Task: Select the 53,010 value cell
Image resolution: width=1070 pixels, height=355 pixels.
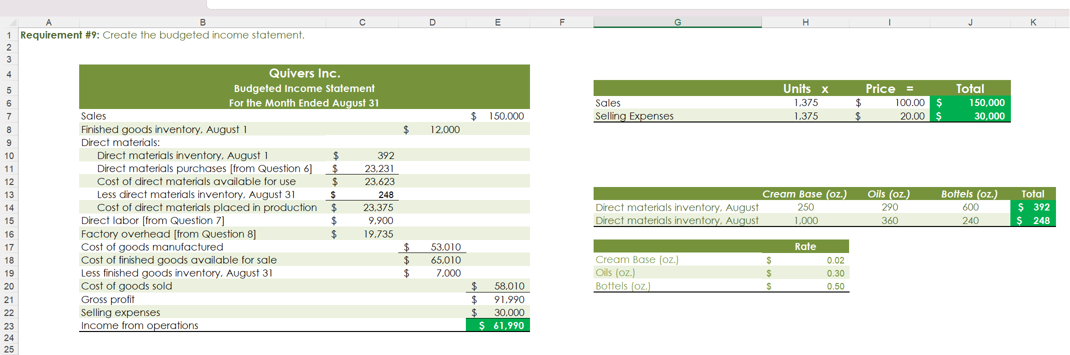Action: 432,247
